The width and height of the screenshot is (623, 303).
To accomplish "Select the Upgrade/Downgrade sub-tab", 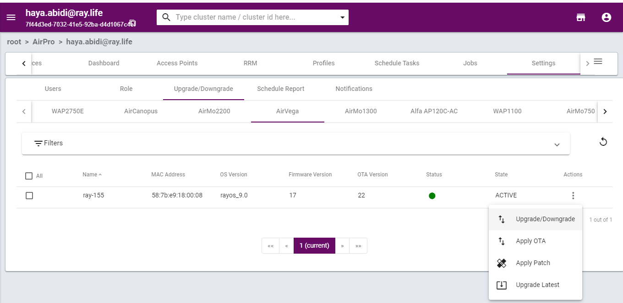I will pyautogui.click(x=203, y=89).
